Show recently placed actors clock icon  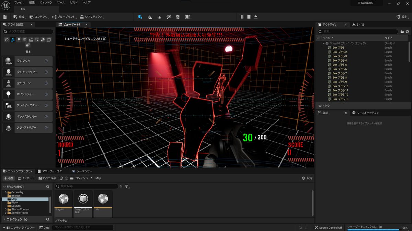point(7,40)
